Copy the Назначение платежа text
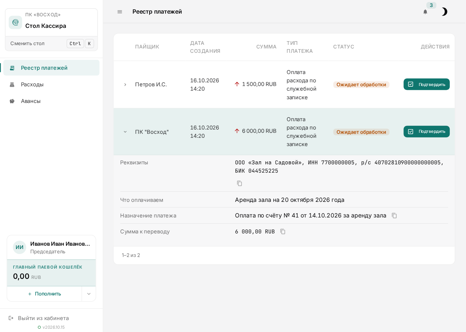The width and height of the screenshot is (466, 332). (x=394, y=215)
